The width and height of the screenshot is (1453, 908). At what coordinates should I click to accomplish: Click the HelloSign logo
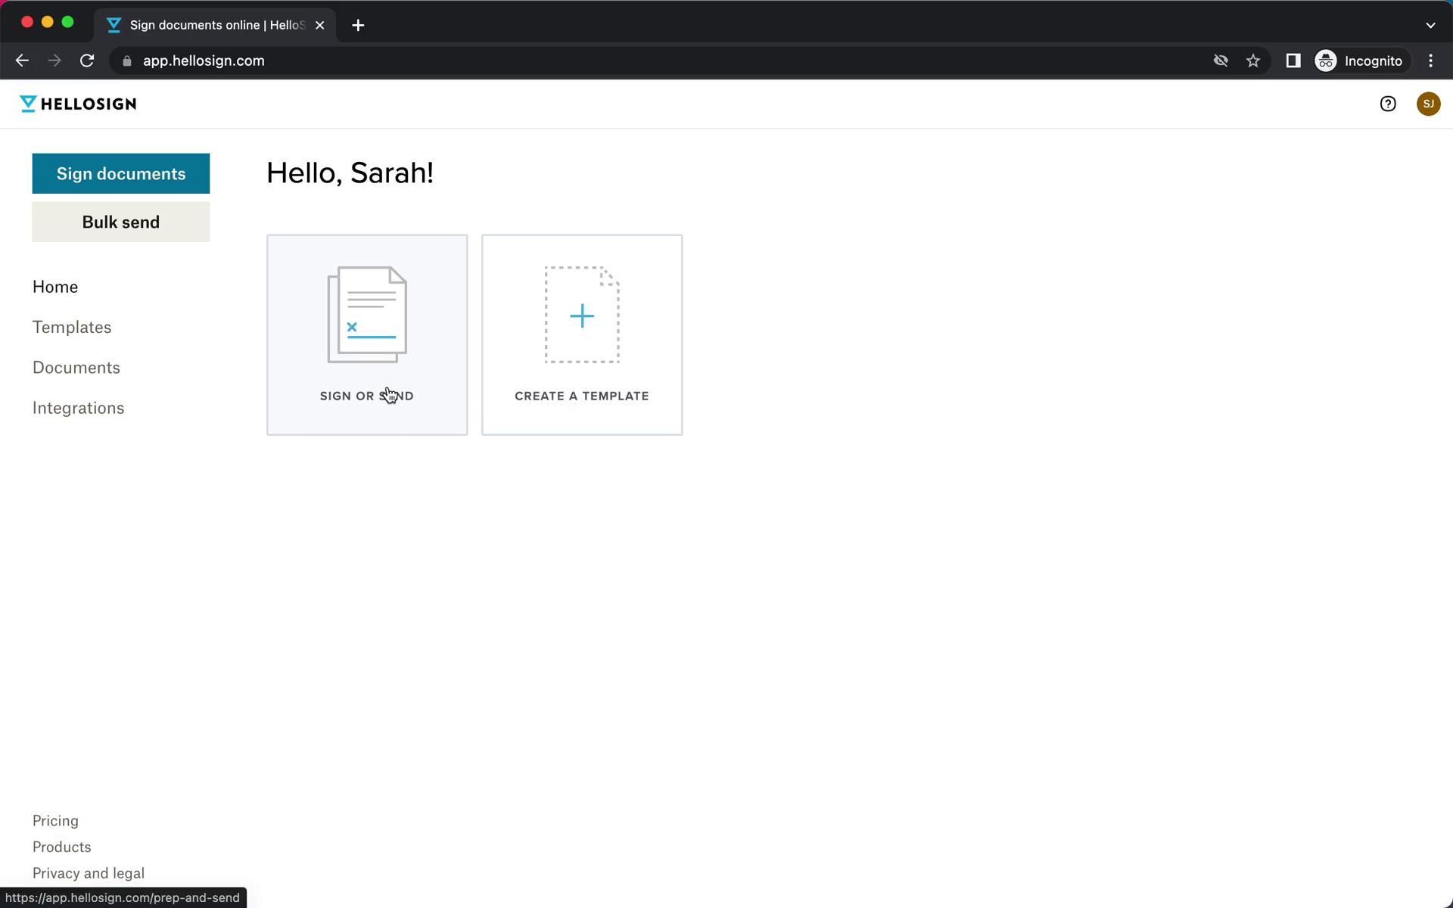78,104
